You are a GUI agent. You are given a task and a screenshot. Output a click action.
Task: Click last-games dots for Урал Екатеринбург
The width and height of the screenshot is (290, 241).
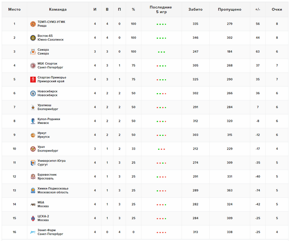[x=161, y=149]
